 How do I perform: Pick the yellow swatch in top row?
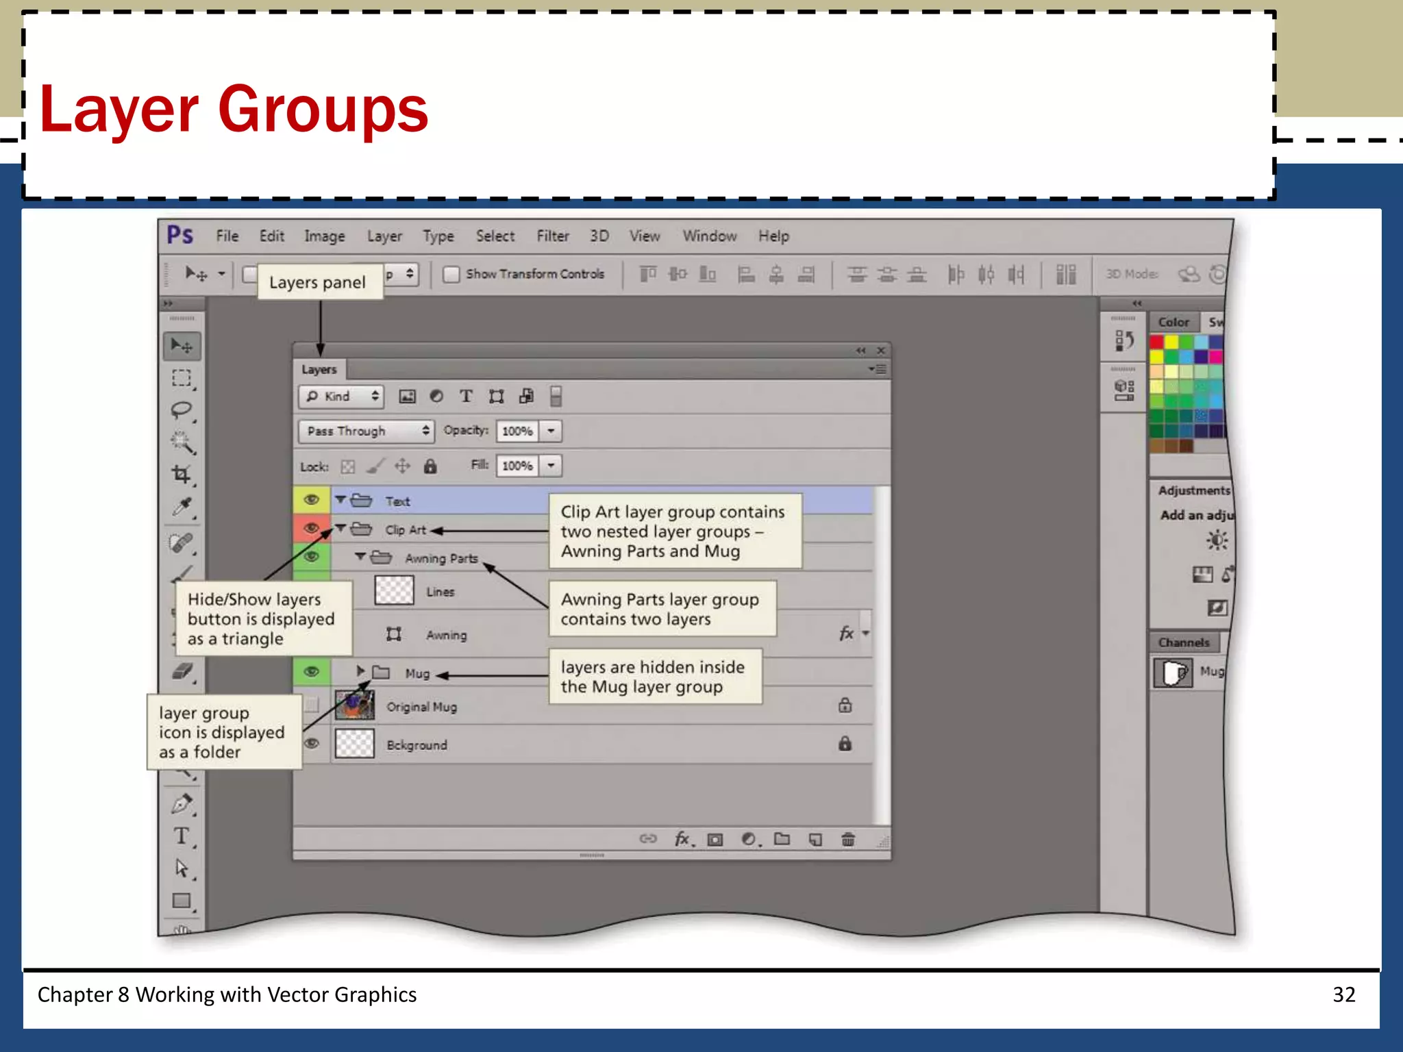(1172, 342)
